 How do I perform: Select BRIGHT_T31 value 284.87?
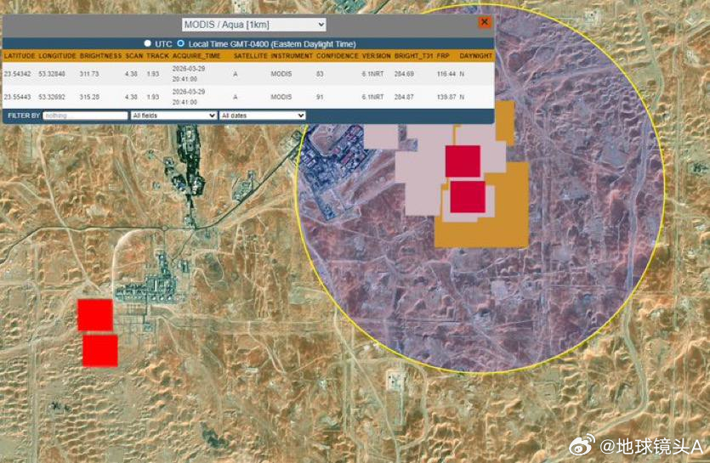click(404, 97)
